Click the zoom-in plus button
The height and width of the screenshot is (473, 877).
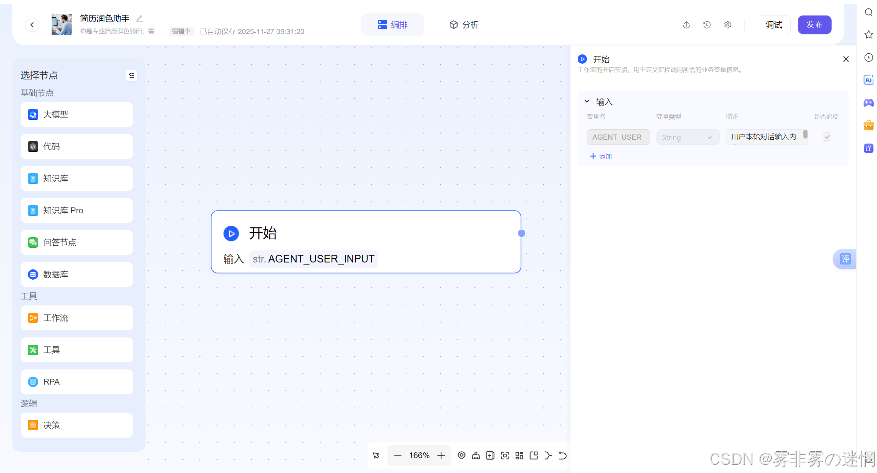[441, 455]
